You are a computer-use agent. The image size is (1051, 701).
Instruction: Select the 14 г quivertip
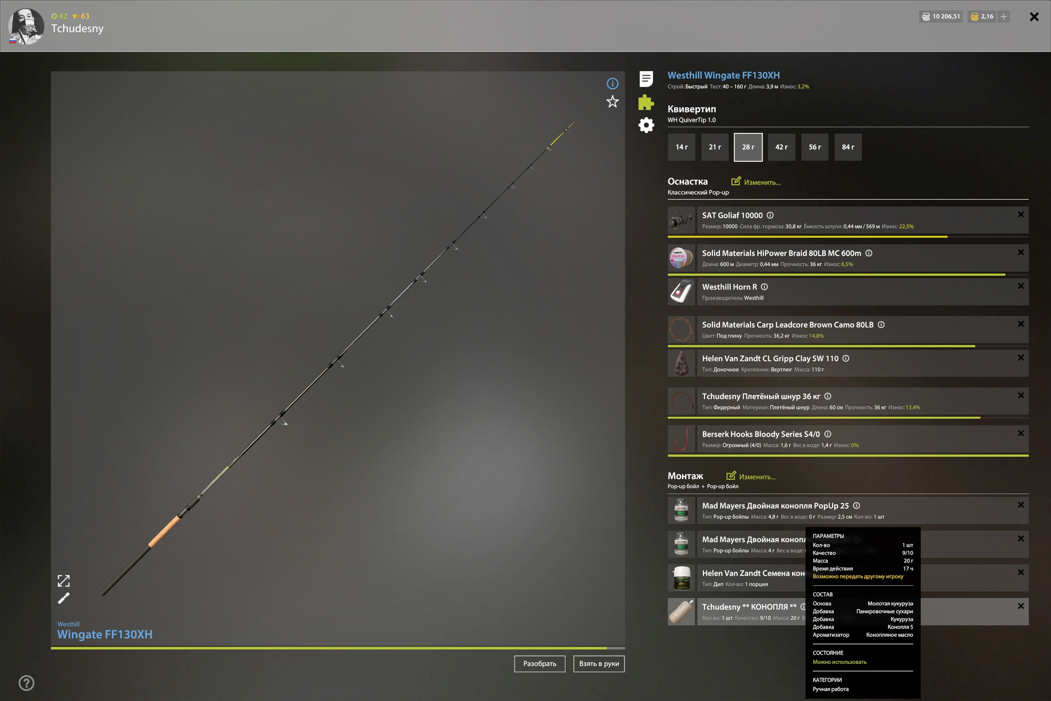tap(682, 147)
